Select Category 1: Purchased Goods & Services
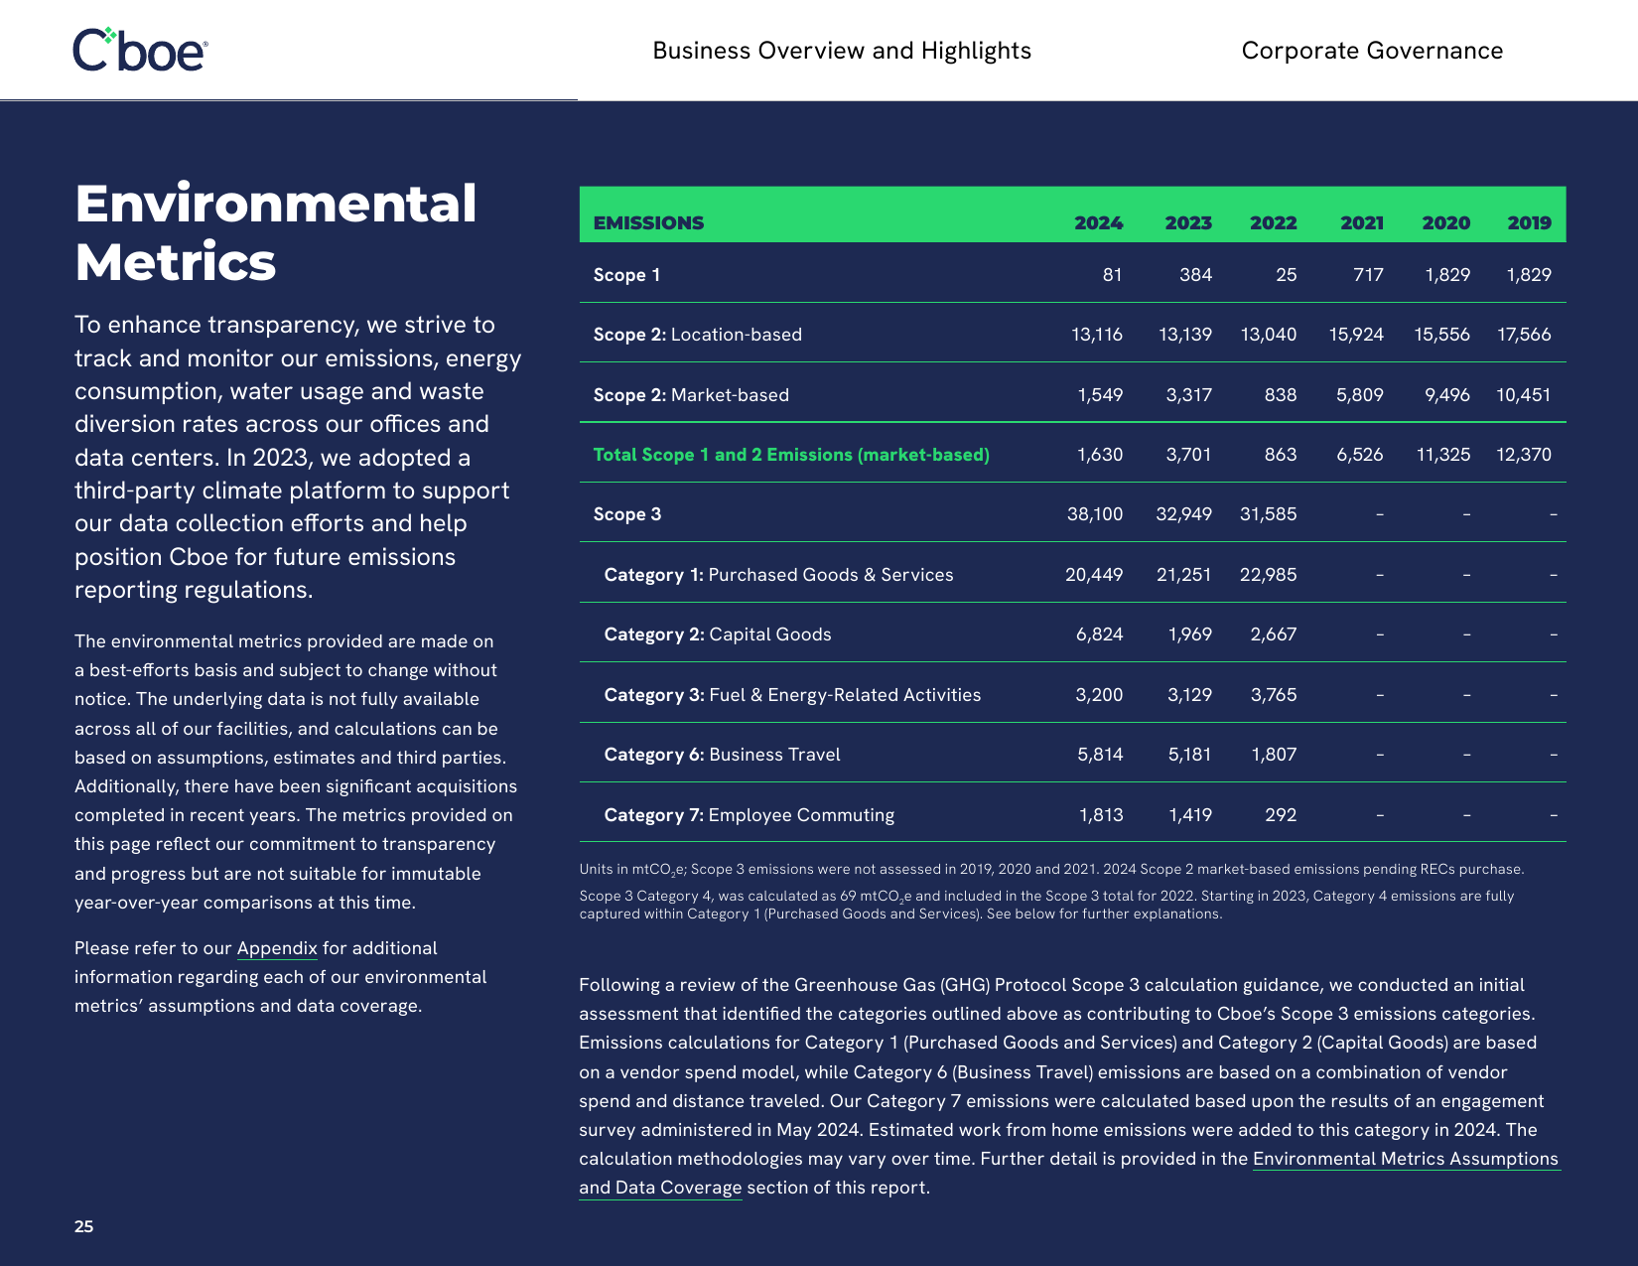 tap(778, 575)
